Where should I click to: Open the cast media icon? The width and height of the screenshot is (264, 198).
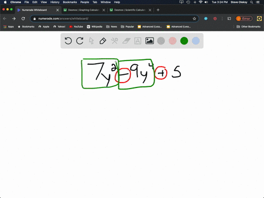[x=229, y=19]
